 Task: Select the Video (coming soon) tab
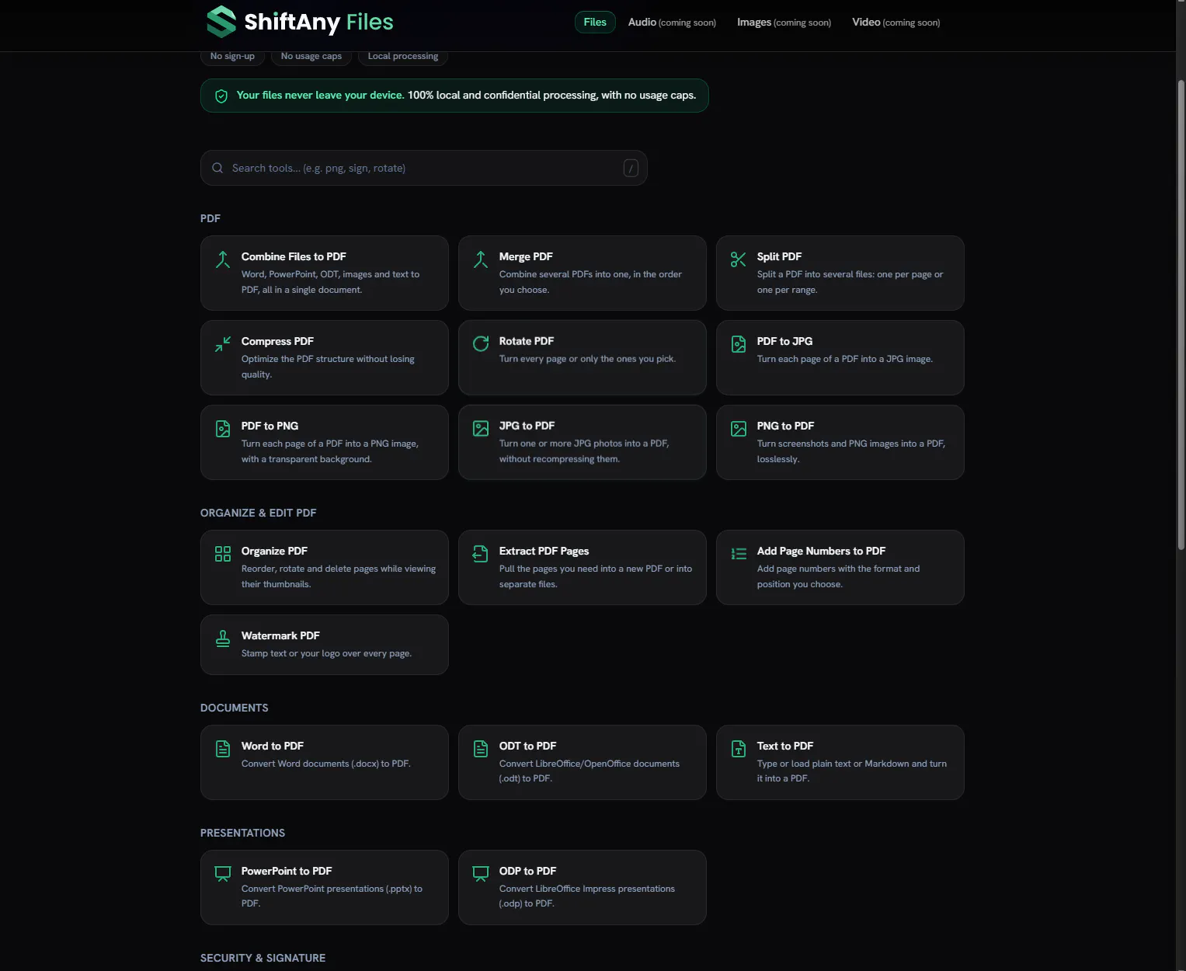[x=896, y=22]
